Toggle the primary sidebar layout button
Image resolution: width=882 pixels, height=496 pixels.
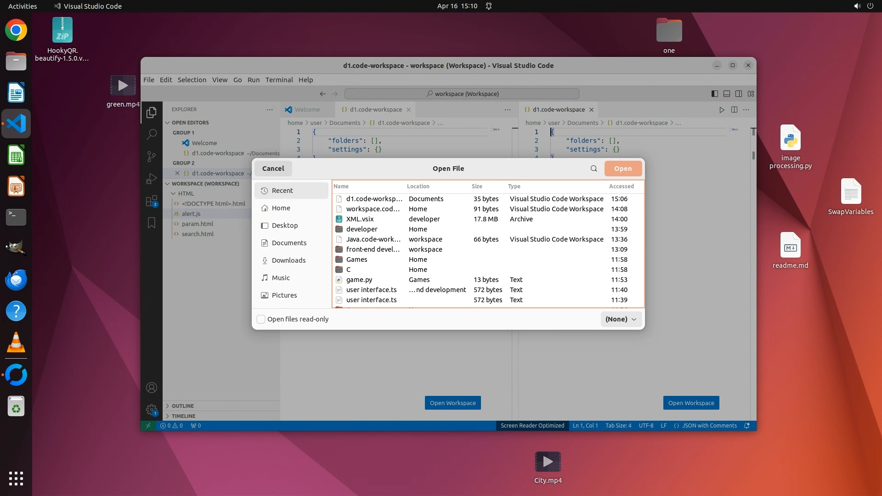(715, 94)
